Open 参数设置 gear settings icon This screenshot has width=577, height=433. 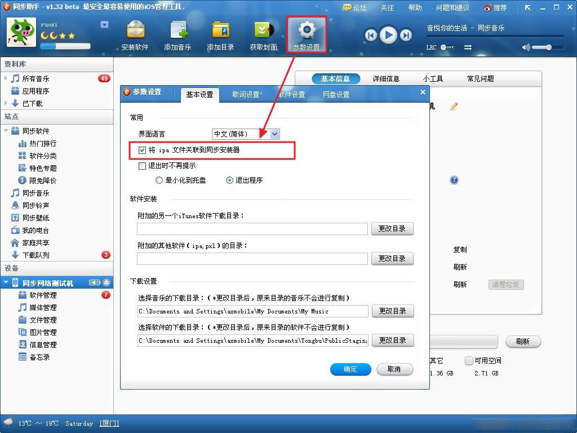pyautogui.click(x=307, y=30)
